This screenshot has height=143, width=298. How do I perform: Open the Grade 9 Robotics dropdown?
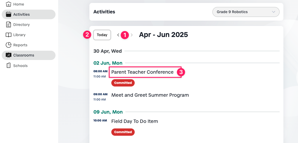(x=246, y=12)
